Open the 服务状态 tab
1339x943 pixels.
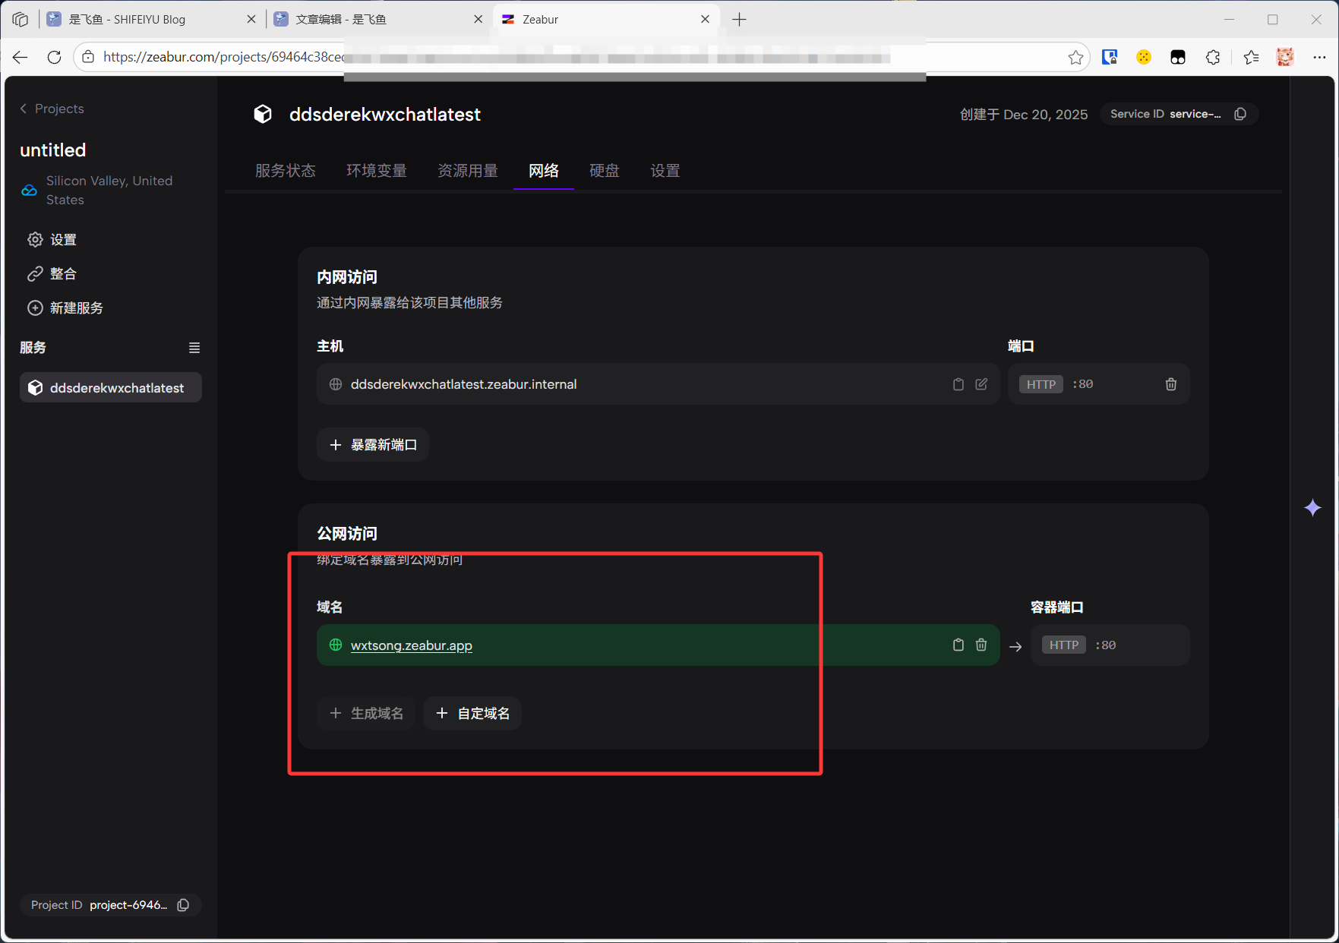[x=286, y=171]
